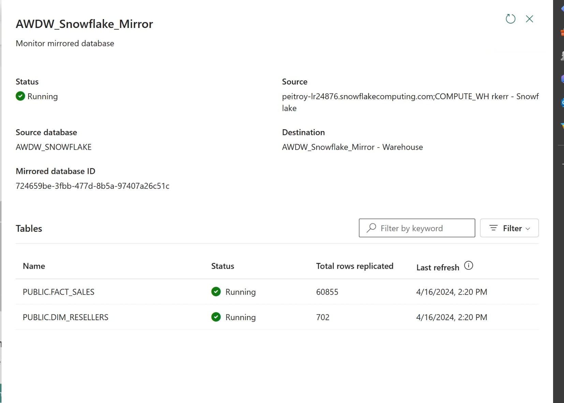Screen dimensions: 564x403
Task: Click the AWDW_Snowflake_Mirror - Warehouse destination text
Action: 352,147
